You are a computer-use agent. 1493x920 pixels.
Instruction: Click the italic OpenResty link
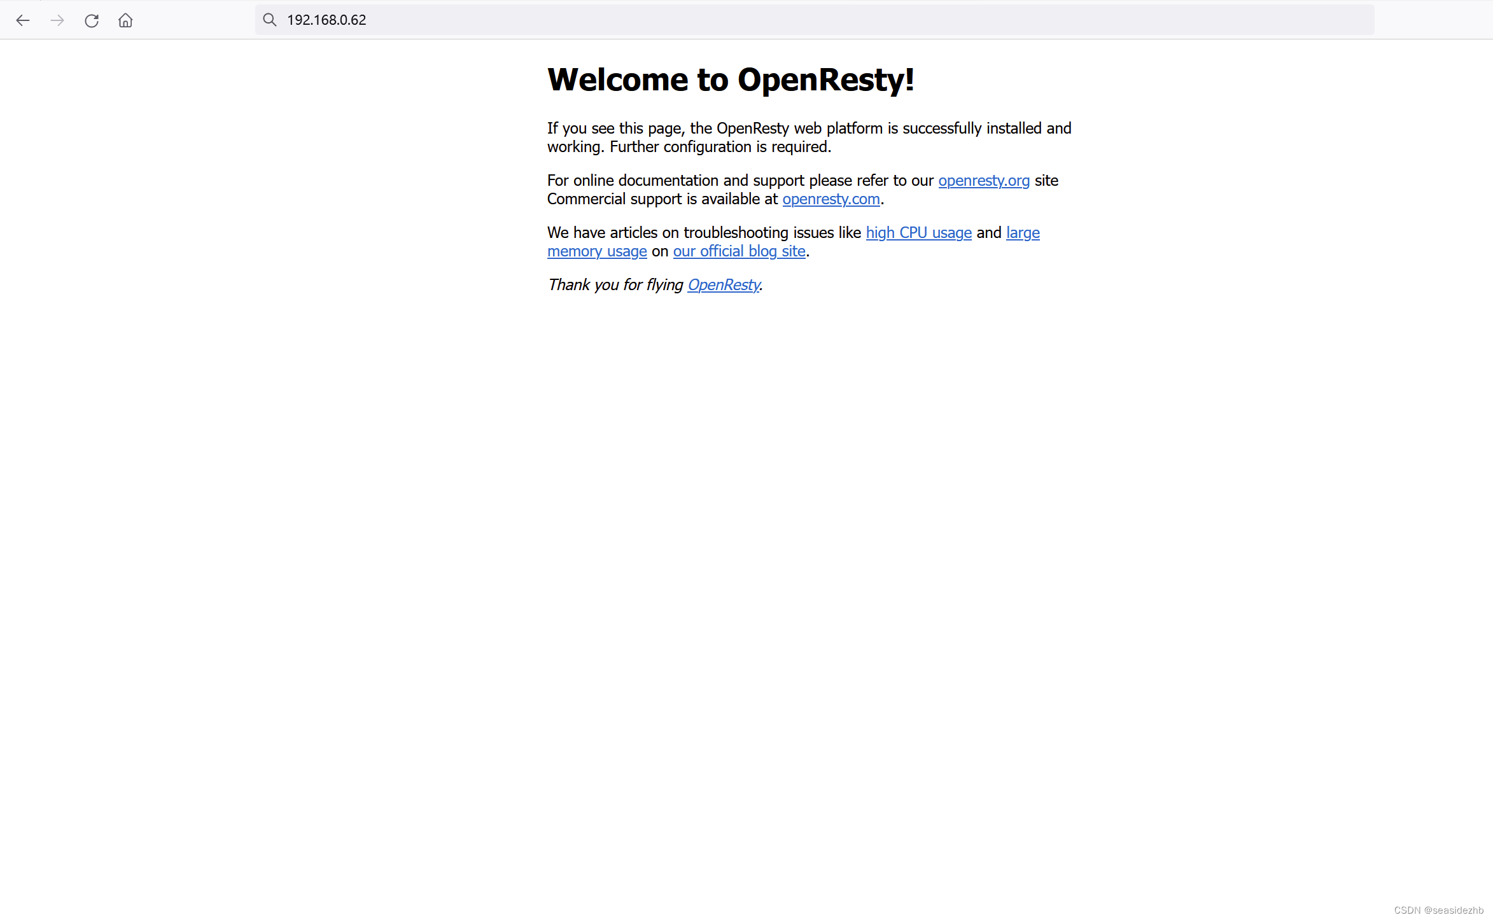point(724,285)
